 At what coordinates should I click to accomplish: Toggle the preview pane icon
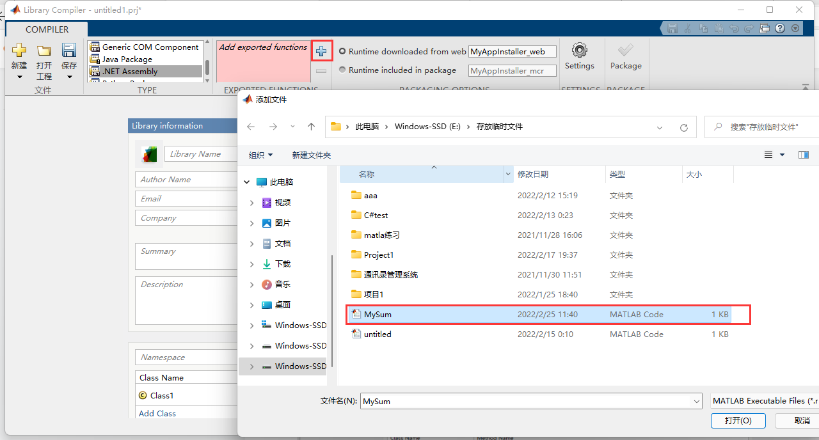(x=803, y=155)
